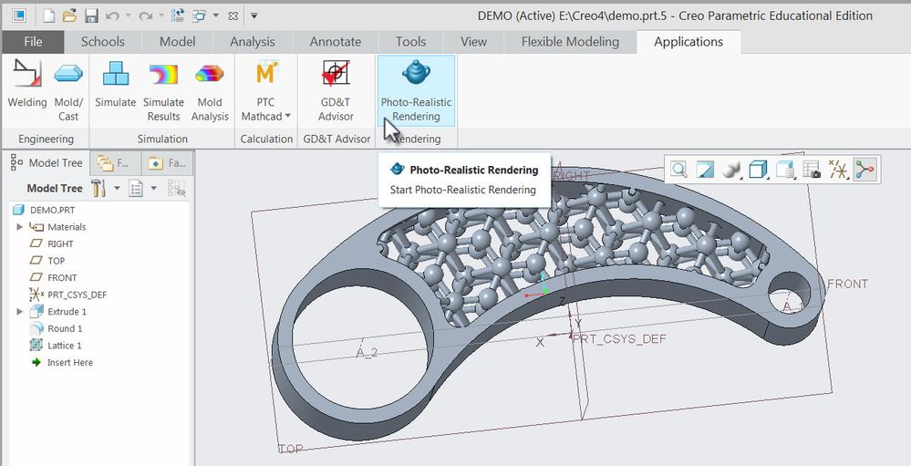The width and height of the screenshot is (911, 466).
Task: Start the Simulate application
Action: (116, 89)
